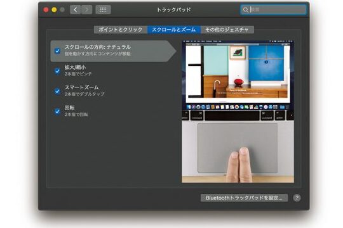The width and height of the screenshot is (343, 228).
Task: Minimize the window with yellow button
Action: click(54, 9)
